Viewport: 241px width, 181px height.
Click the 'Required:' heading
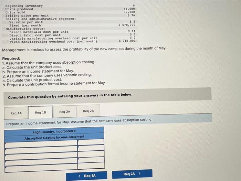(x=11, y=58)
